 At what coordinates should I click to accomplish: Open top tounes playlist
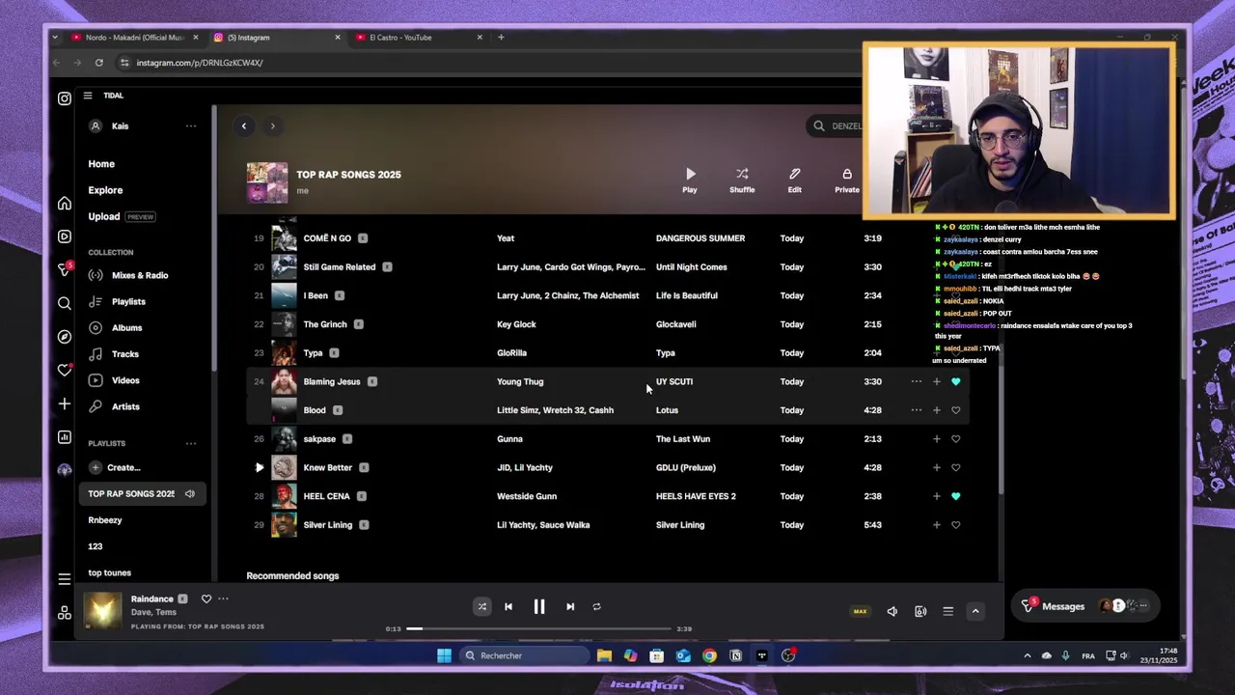[109, 572]
